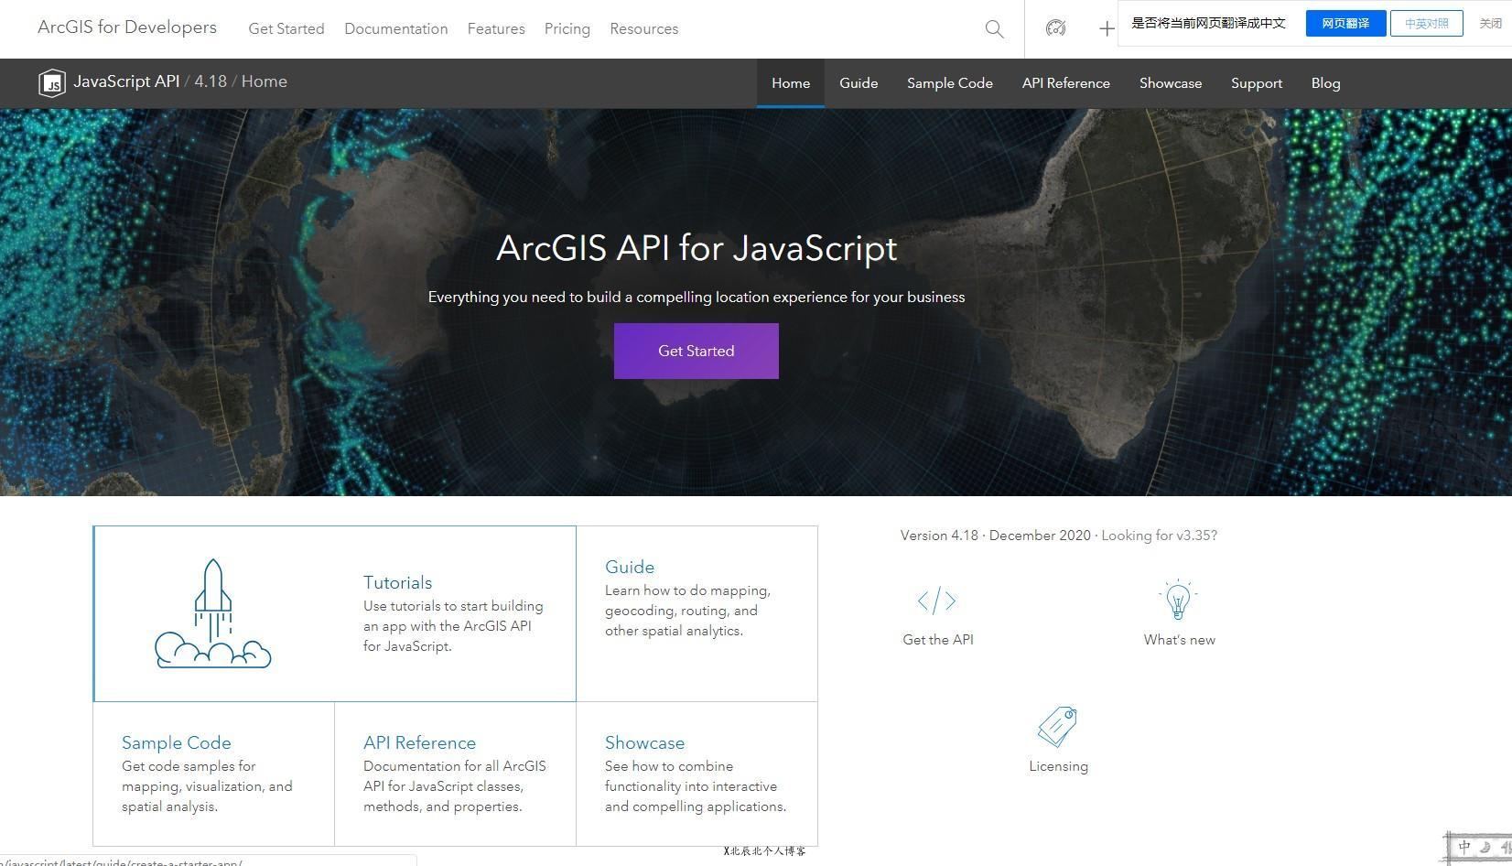Dismiss translation bar with 关闭
This screenshot has height=866, width=1512.
point(1490,24)
